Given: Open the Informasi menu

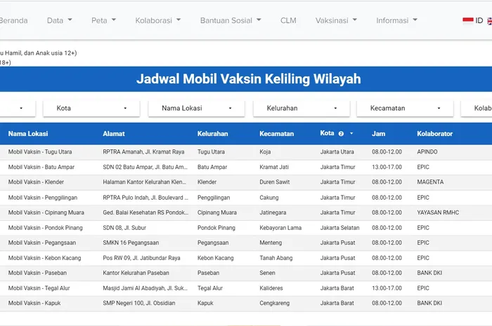Looking at the screenshot, I should [396, 20].
